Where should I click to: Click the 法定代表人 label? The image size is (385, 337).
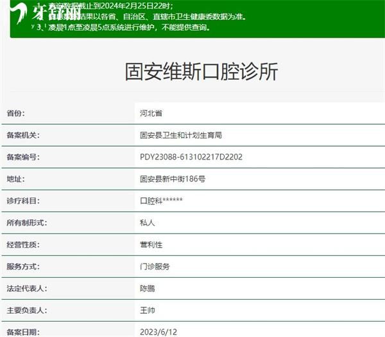(27, 289)
